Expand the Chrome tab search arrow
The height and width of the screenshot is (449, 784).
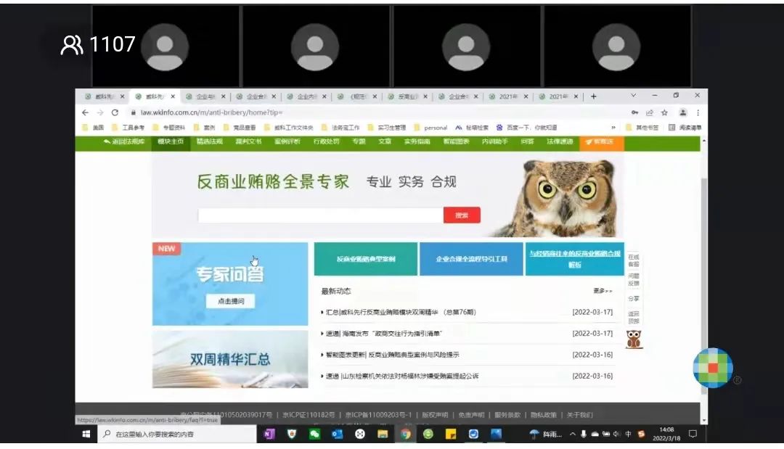[633, 96]
